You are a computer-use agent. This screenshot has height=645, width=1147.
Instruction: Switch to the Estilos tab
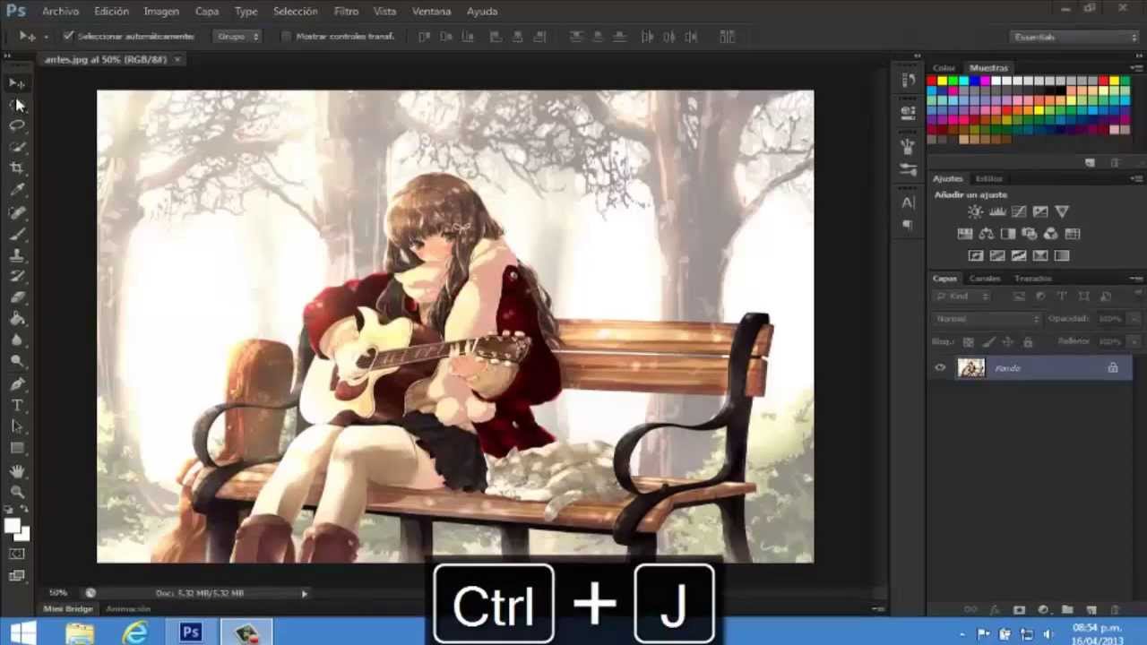pos(988,178)
